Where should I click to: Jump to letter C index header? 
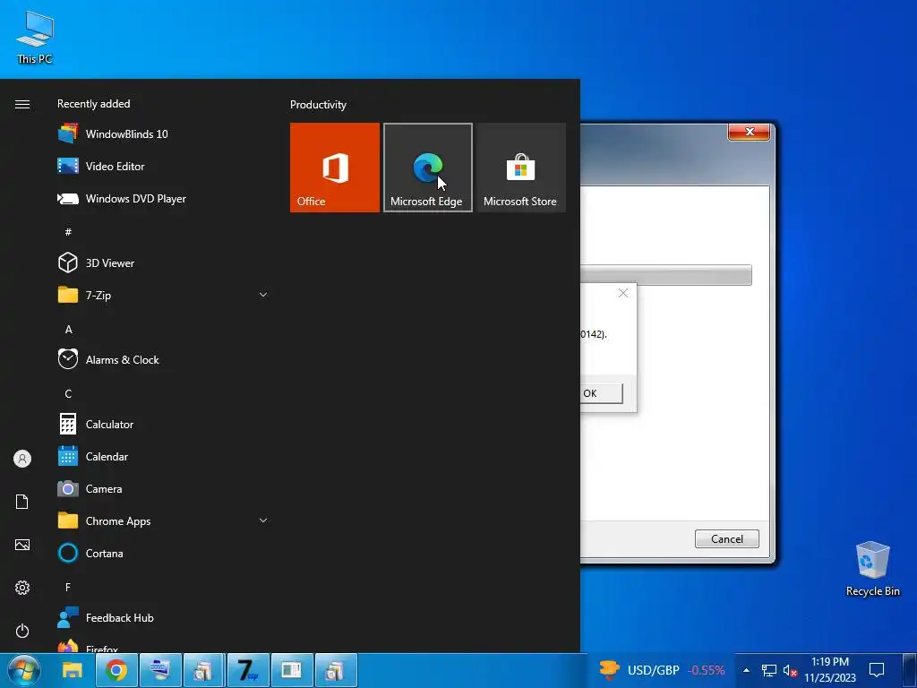(68, 394)
